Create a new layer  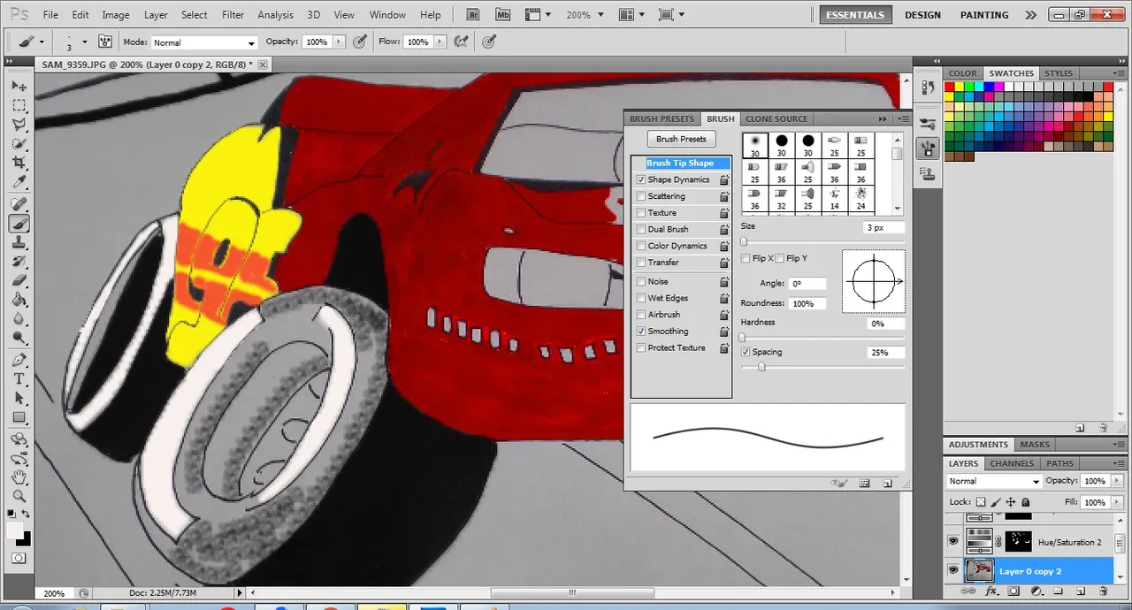(1081, 591)
